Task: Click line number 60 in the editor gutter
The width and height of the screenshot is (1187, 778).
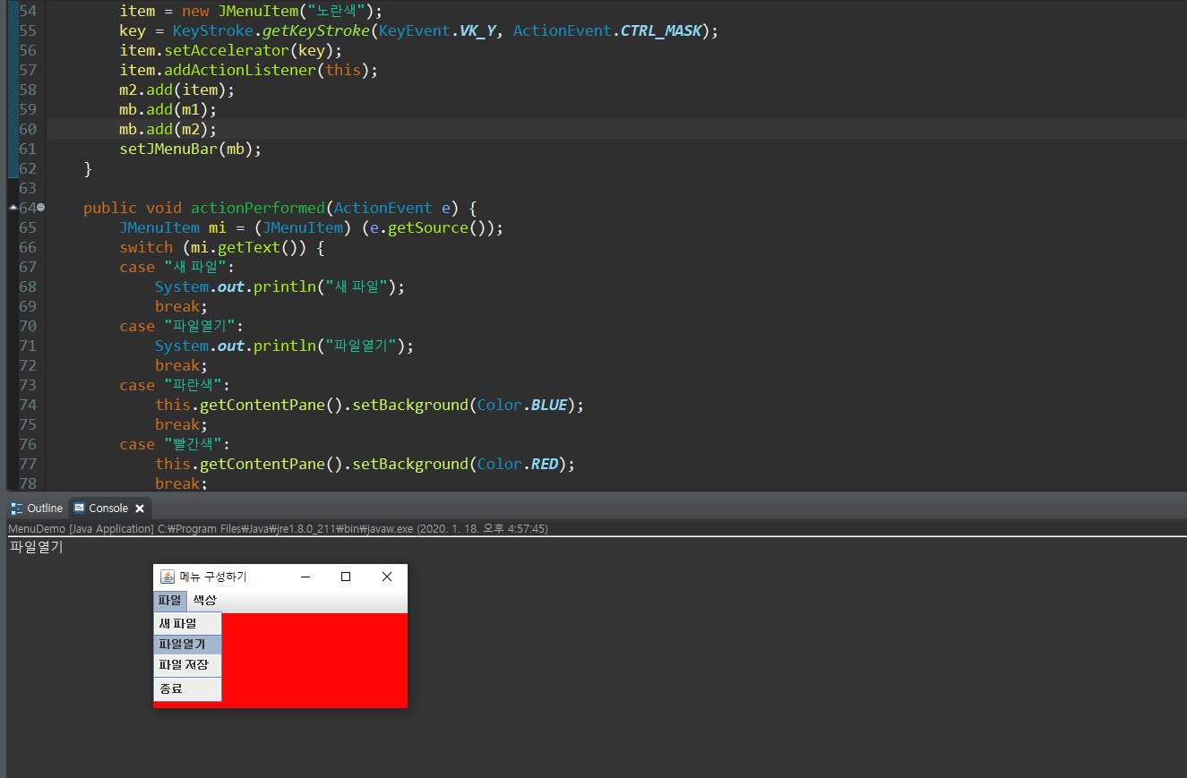Action: 28,129
